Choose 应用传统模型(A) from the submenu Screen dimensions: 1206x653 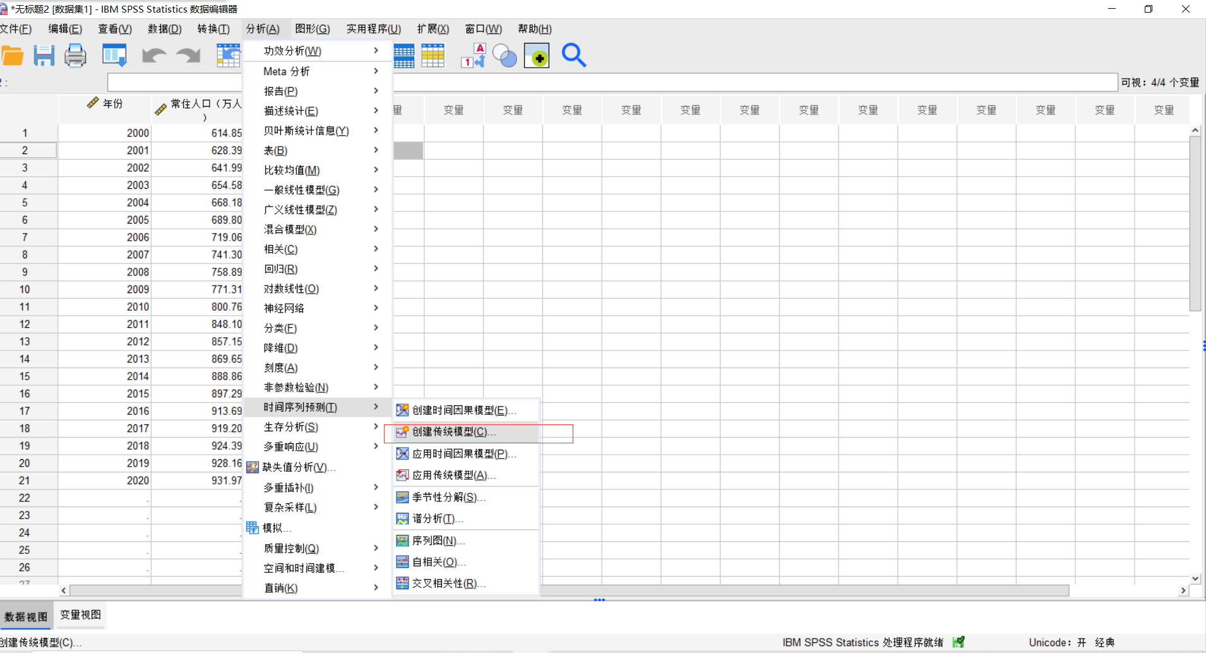coord(465,476)
